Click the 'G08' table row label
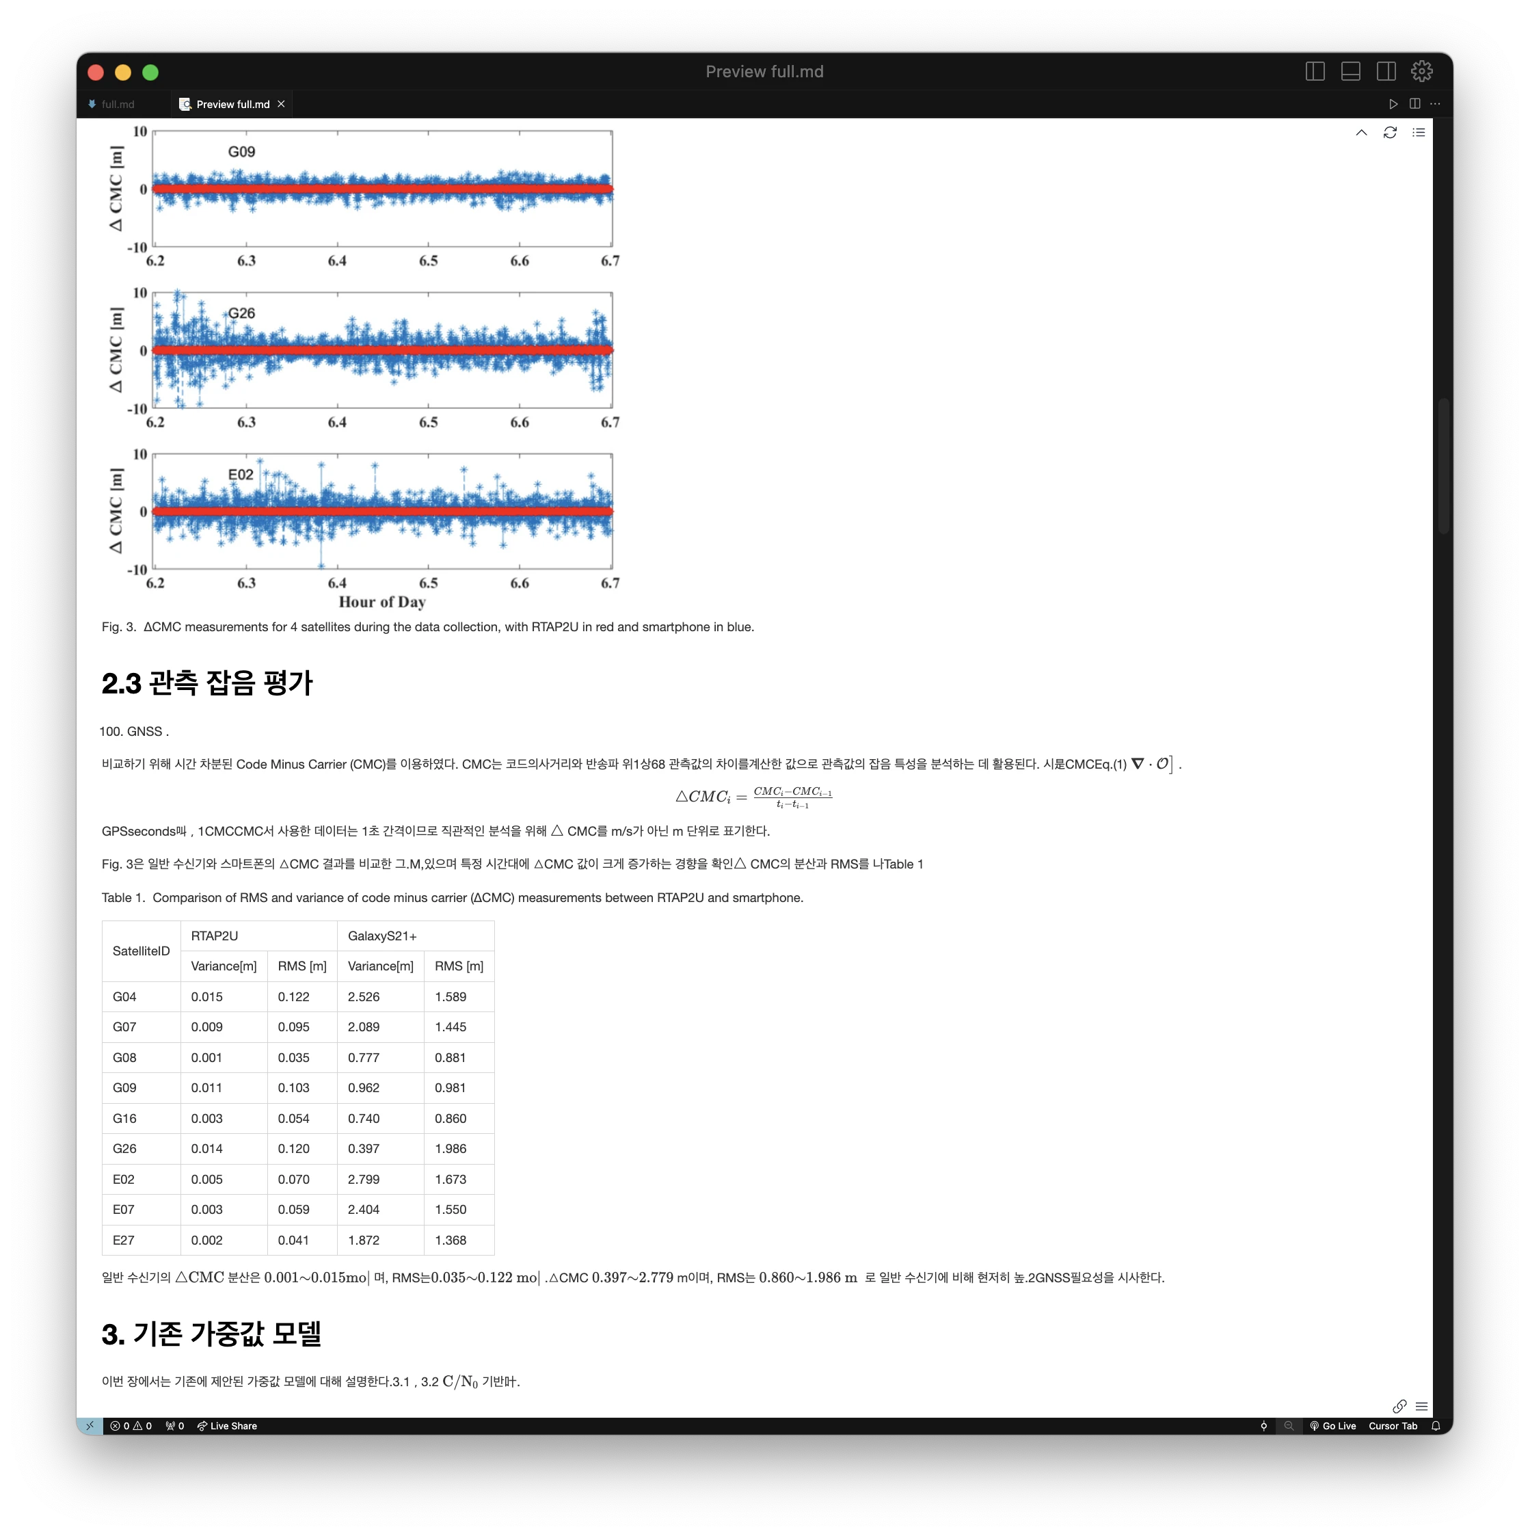1530x1536 pixels. pyautogui.click(x=124, y=1057)
